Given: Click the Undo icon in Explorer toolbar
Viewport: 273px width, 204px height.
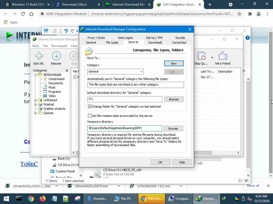Looking at the screenshot, I should pyautogui.click(x=66, y=31).
